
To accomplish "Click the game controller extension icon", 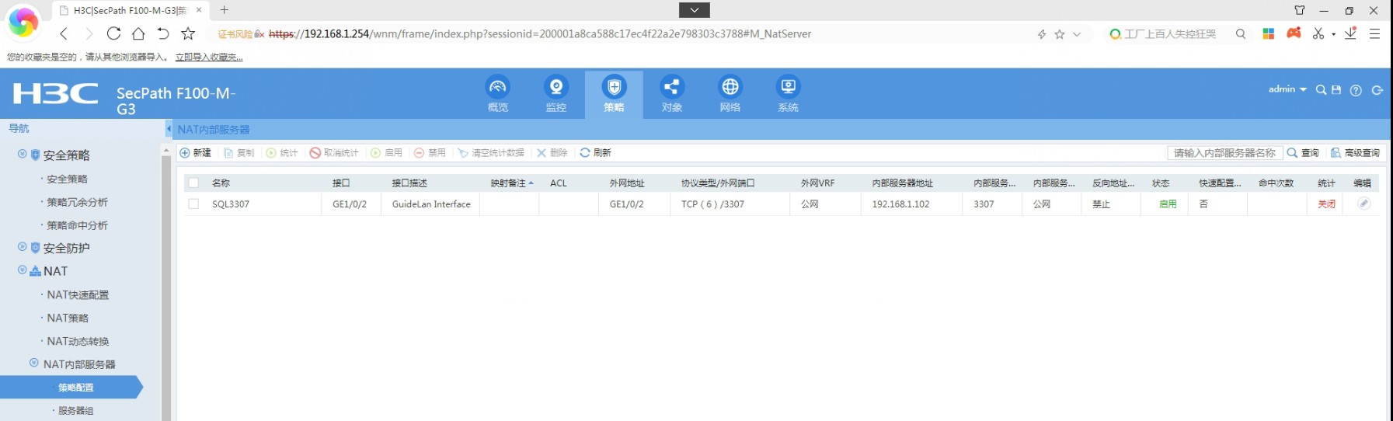I will coord(1294,33).
